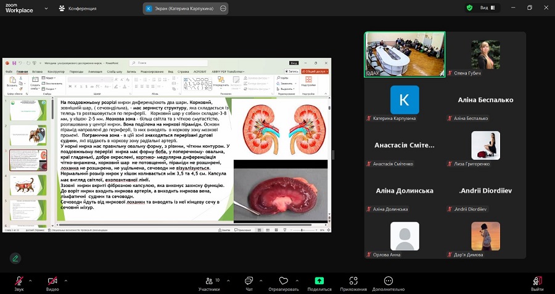Select the Экран (Катерина Карпухина) tab

181,9
